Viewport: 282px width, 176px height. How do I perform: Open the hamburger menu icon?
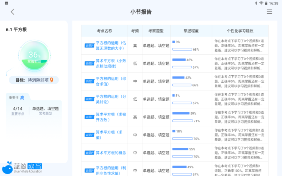pyautogui.click(x=269, y=12)
